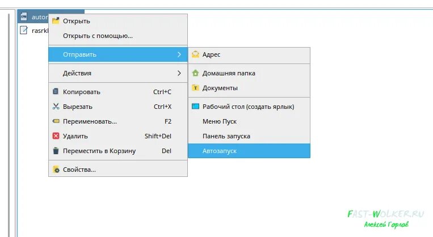433x237 pixels.
Task: Click the Home folder house icon
Action: (196, 73)
